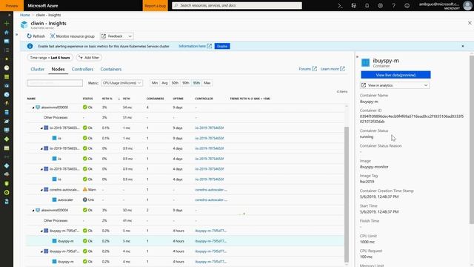Open the help question mark menu

coord(393,5)
